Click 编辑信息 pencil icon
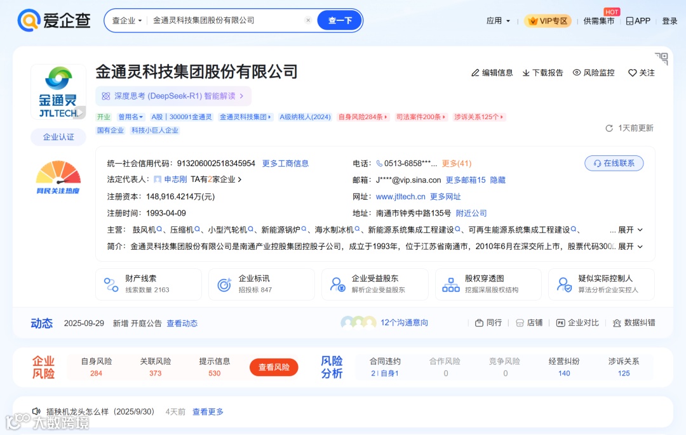Screen dimensions: 686x435 [x=475, y=73]
